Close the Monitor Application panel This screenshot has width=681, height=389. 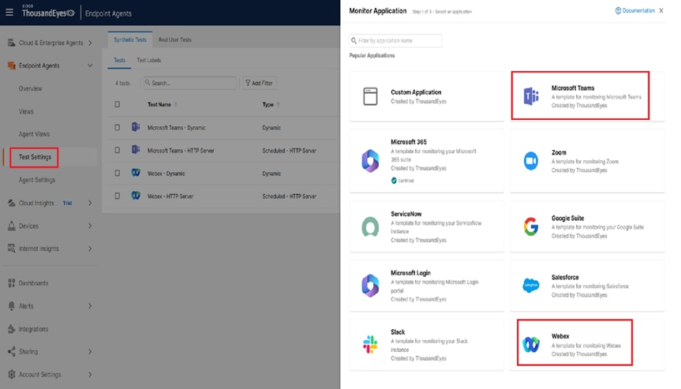[661, 10]
